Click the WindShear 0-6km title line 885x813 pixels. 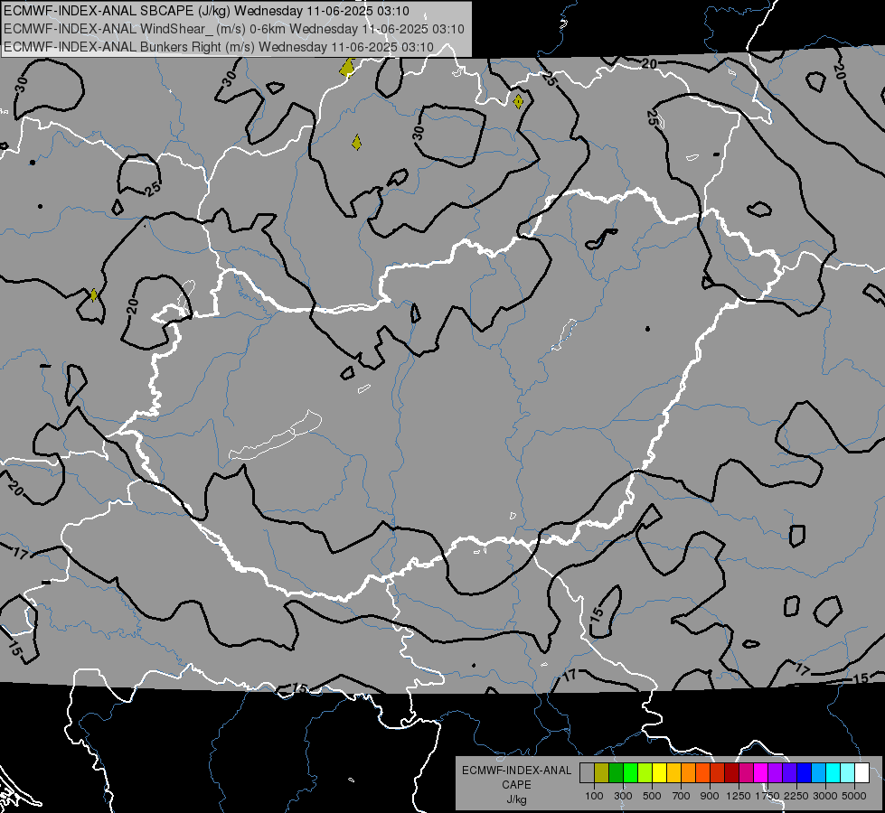pos(233,29)
